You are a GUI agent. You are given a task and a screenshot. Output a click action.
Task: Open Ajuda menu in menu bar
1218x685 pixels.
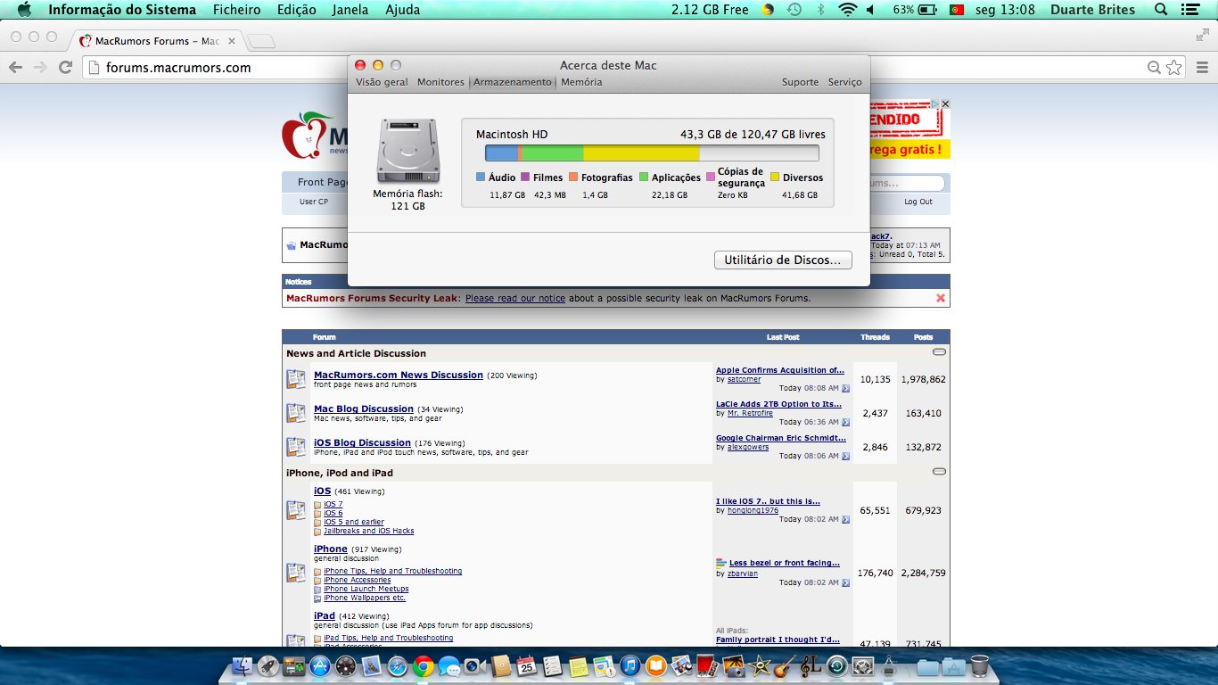coord(402,10)
